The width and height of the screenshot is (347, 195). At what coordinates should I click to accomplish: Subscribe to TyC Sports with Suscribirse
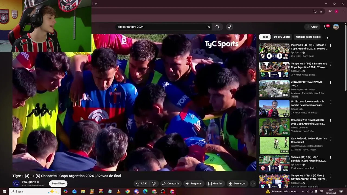(58, 183)
